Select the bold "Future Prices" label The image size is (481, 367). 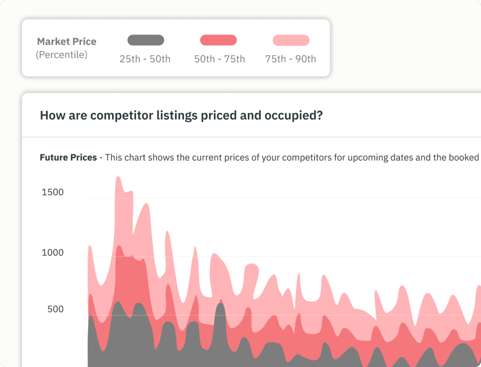coord(68,157)
